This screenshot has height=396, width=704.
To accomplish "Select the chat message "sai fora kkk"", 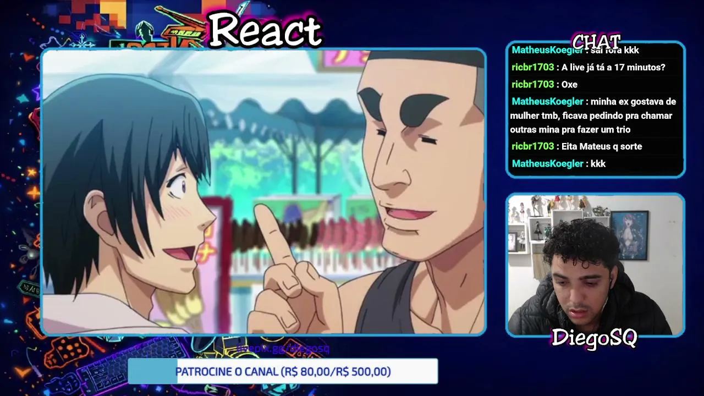I will pyautogui.click(x=615, y=50).
